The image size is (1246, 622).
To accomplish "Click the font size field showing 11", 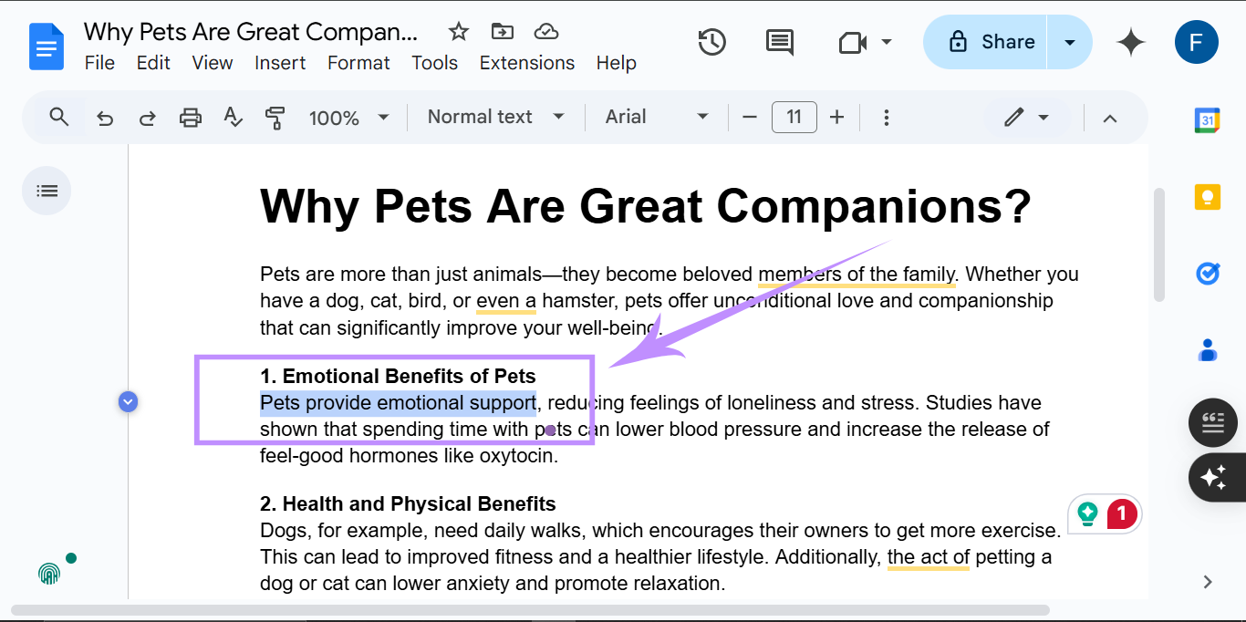I will [794, 117].
